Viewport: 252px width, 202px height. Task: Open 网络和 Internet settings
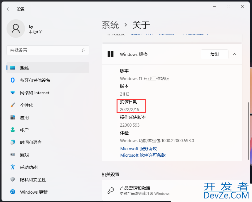pos(48,92)
